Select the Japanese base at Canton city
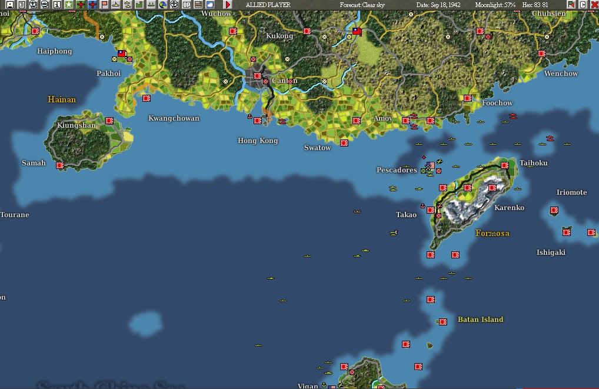 pyautogui.click(x=258, y=76)
